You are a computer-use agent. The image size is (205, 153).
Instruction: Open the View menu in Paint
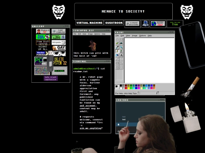pyautogui.click(x=128, y=36)
